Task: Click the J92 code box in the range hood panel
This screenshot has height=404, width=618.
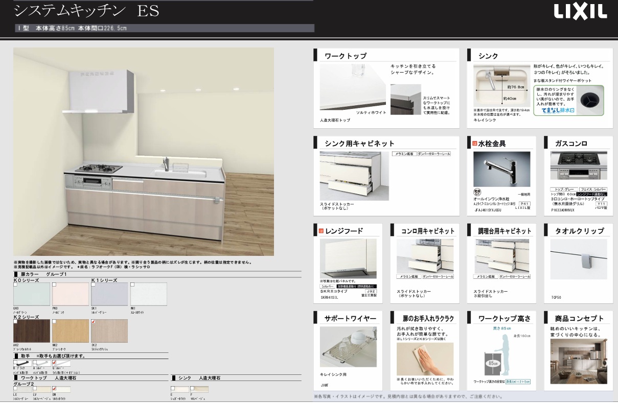Action: (x=371, y=291)
